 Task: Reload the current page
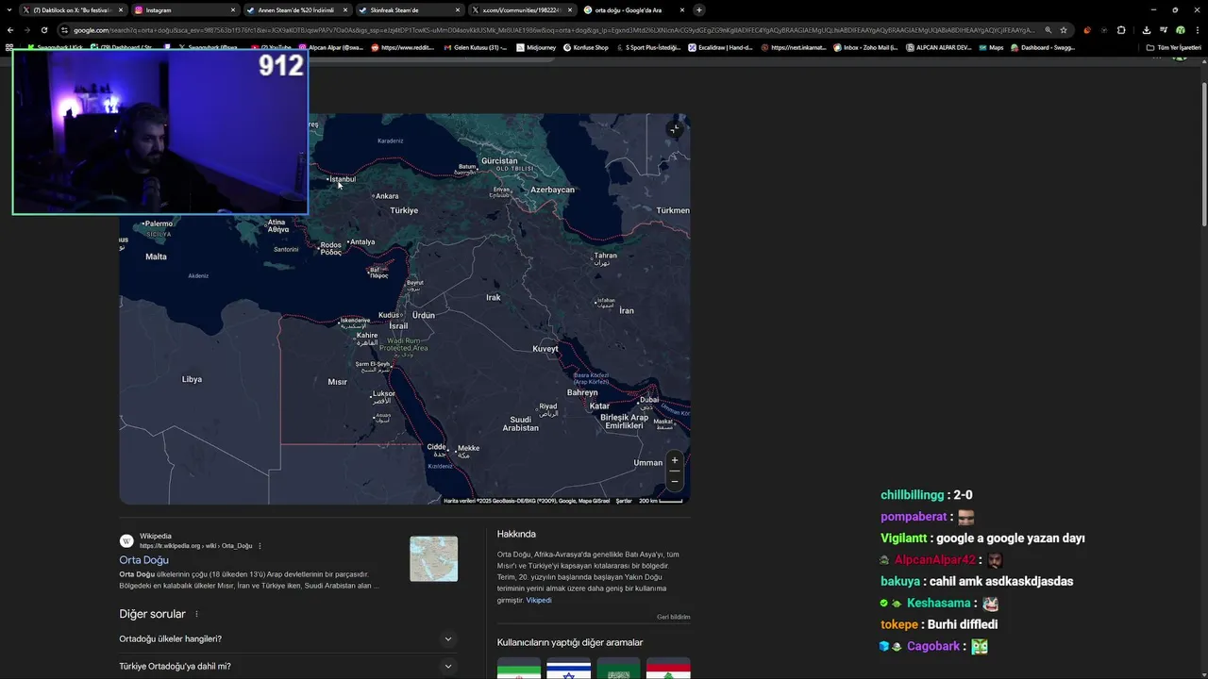tap(43, 30)
